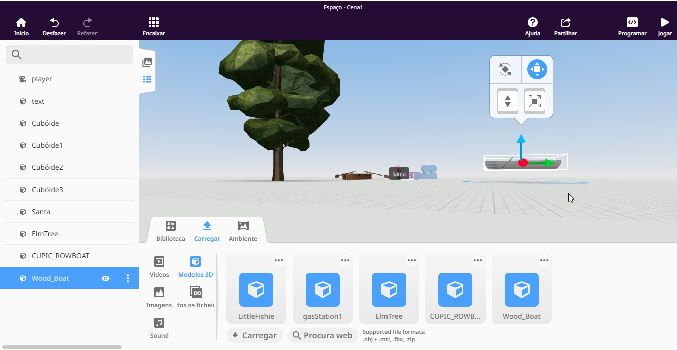Image resolution: width=677 pixels, height=350 pixels.
Task: Select Cubóide in the object list
Action: (x=69, y=123)
